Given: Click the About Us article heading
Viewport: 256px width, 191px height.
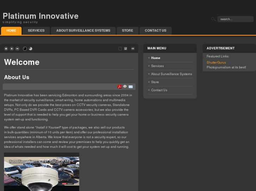Looking at the screenshot, I should point(17,77).
